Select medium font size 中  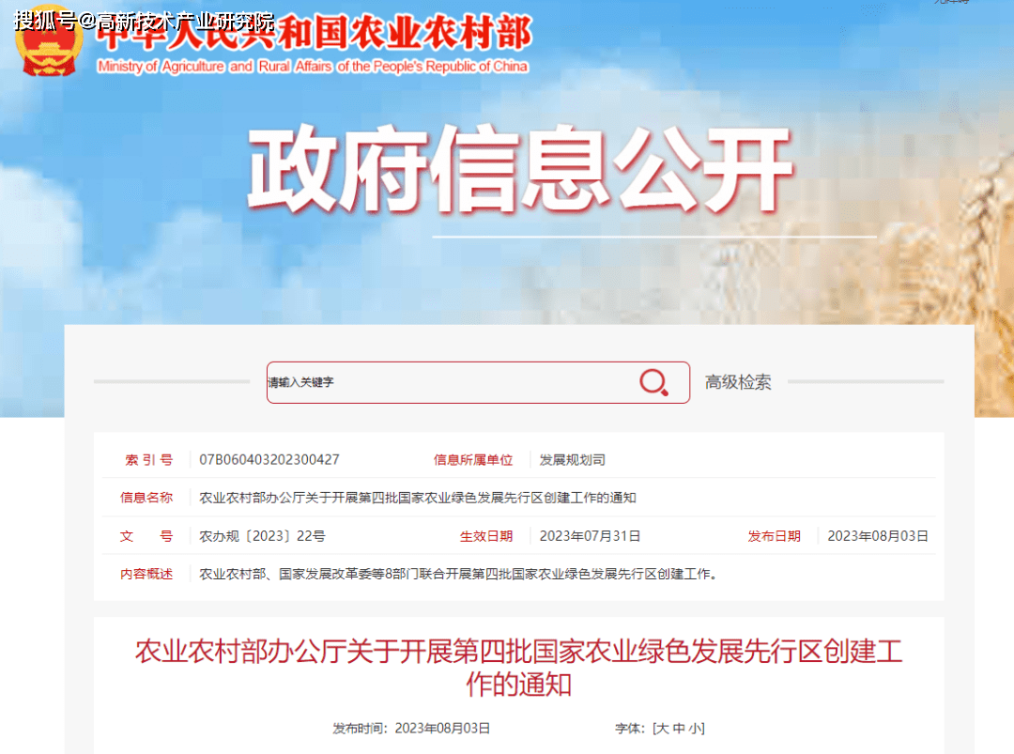point(679,729)
